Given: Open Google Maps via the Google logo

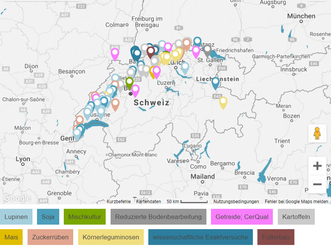Looking at the screenshot, I should tap(17, 198).
